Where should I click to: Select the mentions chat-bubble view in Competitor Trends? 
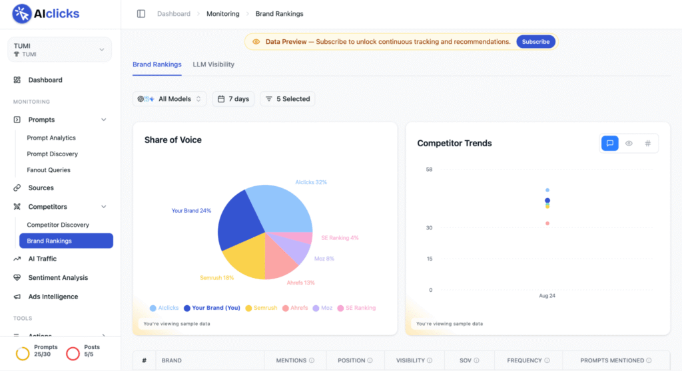610,144
